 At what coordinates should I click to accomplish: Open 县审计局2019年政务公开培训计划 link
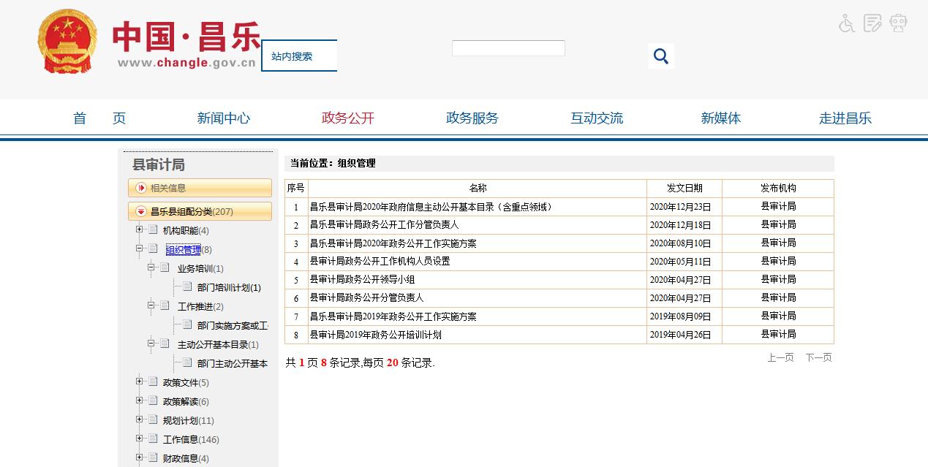(375, 335)
